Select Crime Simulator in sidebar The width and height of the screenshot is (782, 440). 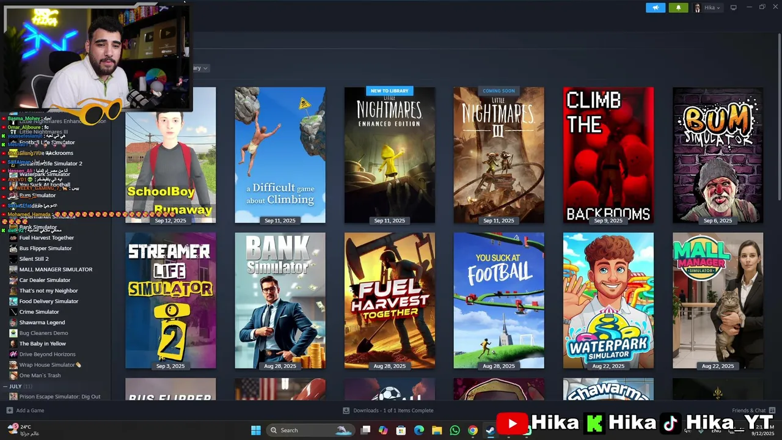39,312
